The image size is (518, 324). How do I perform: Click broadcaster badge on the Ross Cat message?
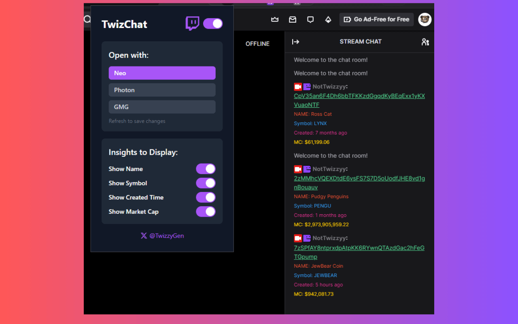click(298, 87)
